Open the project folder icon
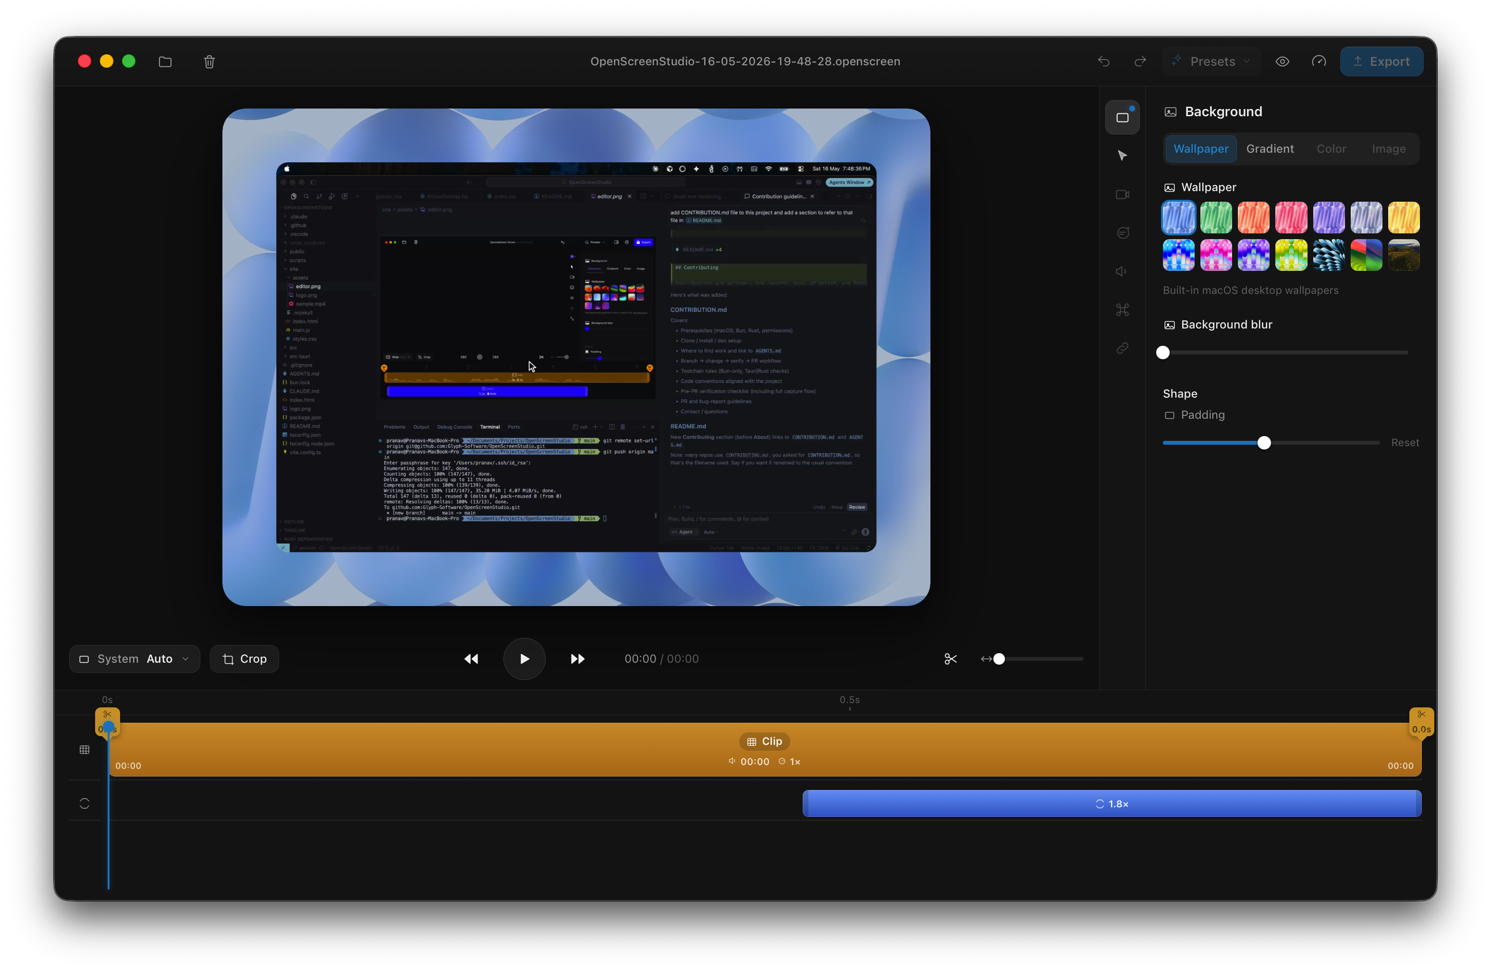The height and width of the screenshot is (972, 1491). 165,61
